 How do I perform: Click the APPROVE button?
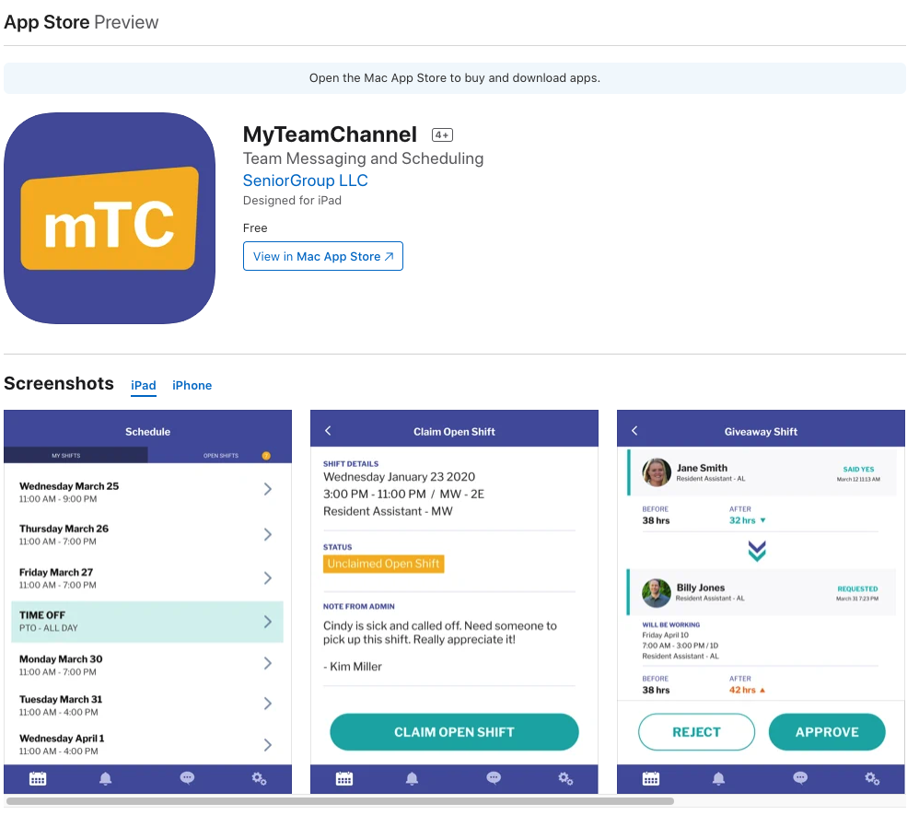pos(827,732)
